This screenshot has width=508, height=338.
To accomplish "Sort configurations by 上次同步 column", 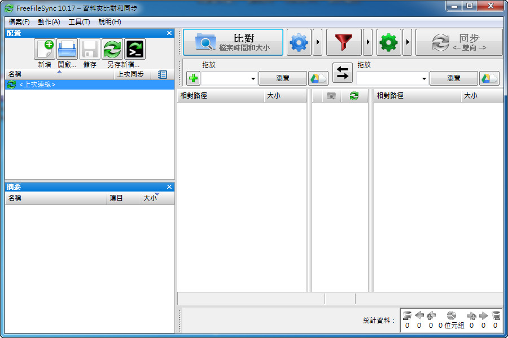I will (x=133, y=75).
